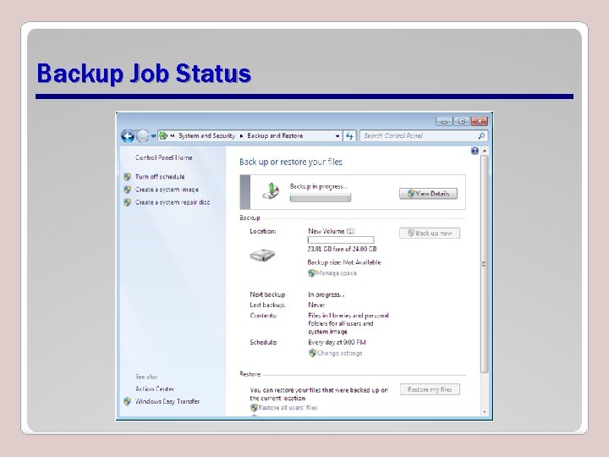The width and height of the screenshot is (609, 457).
Task: Click 'Backup size: Not Available' text
Action: point(344,262)
